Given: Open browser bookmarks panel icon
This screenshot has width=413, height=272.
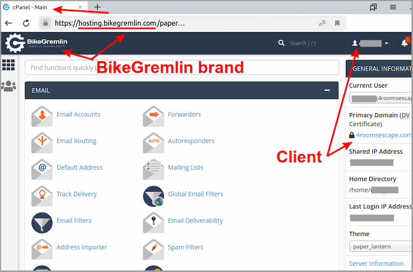Looking at the screenshot, I should pyautogui.click(x=373, y=7).
